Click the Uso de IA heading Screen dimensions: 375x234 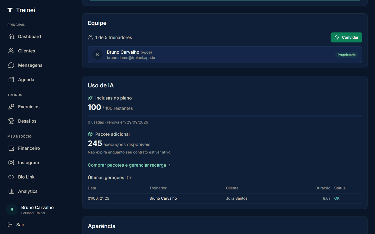click(101, 85)
